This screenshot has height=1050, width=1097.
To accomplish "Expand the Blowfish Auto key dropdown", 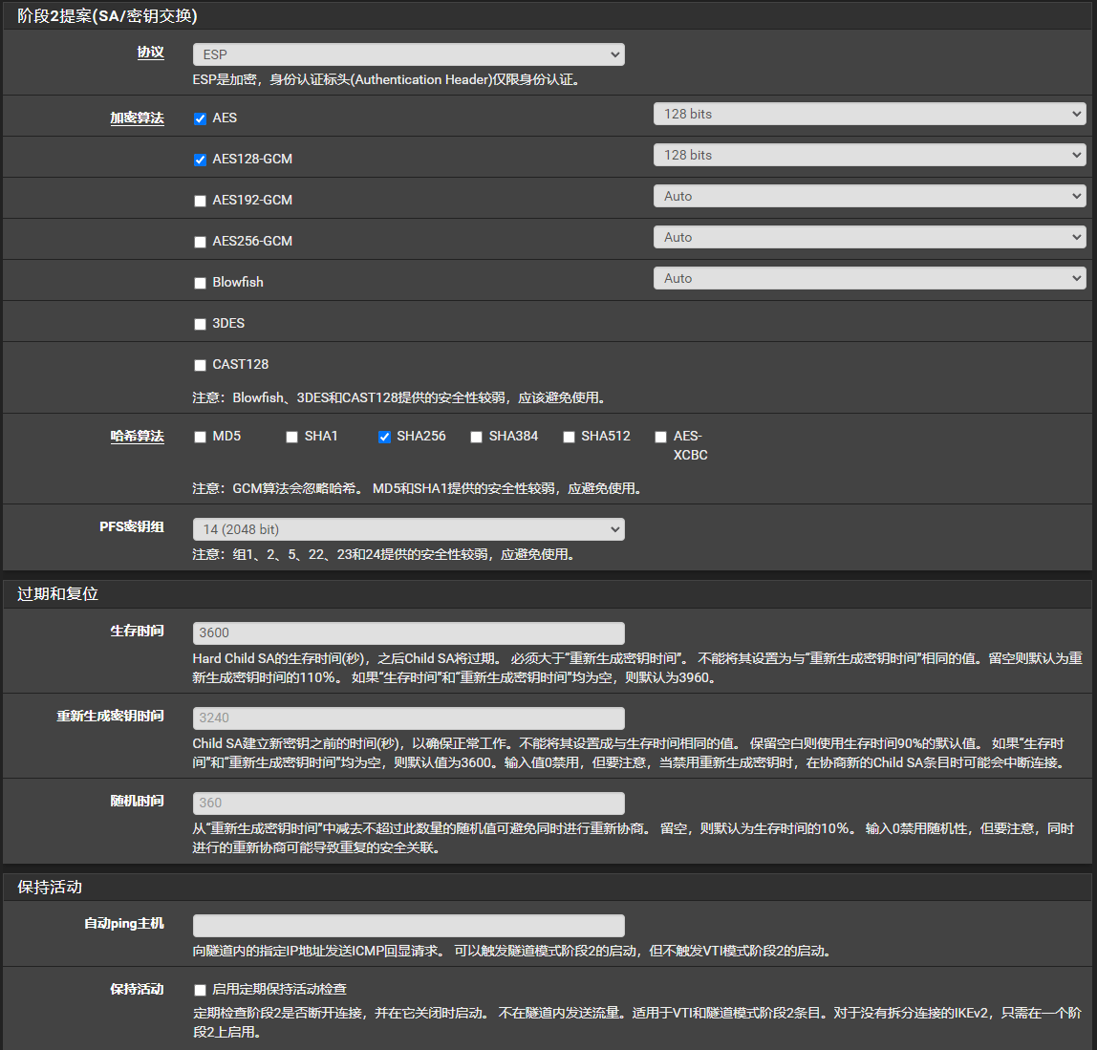I will [x=870, y=278].
